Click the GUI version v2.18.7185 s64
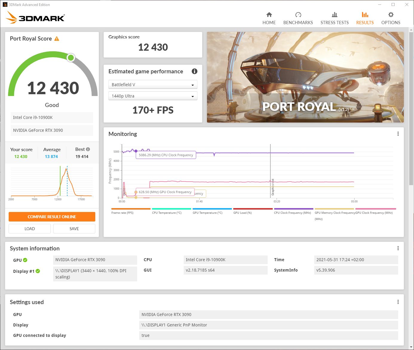 click(x=226, y=270)
